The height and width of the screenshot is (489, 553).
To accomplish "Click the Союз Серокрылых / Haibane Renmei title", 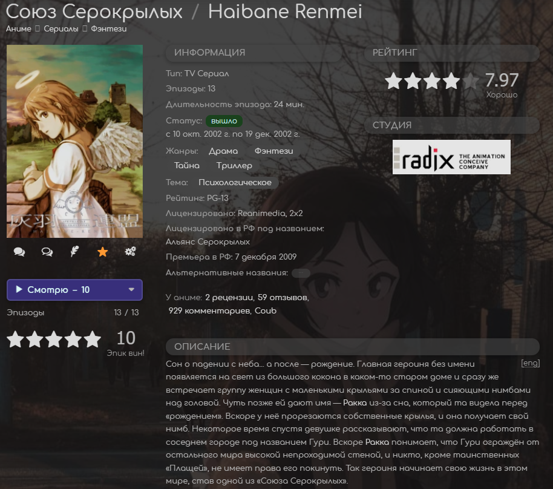I will coord(184,11).
